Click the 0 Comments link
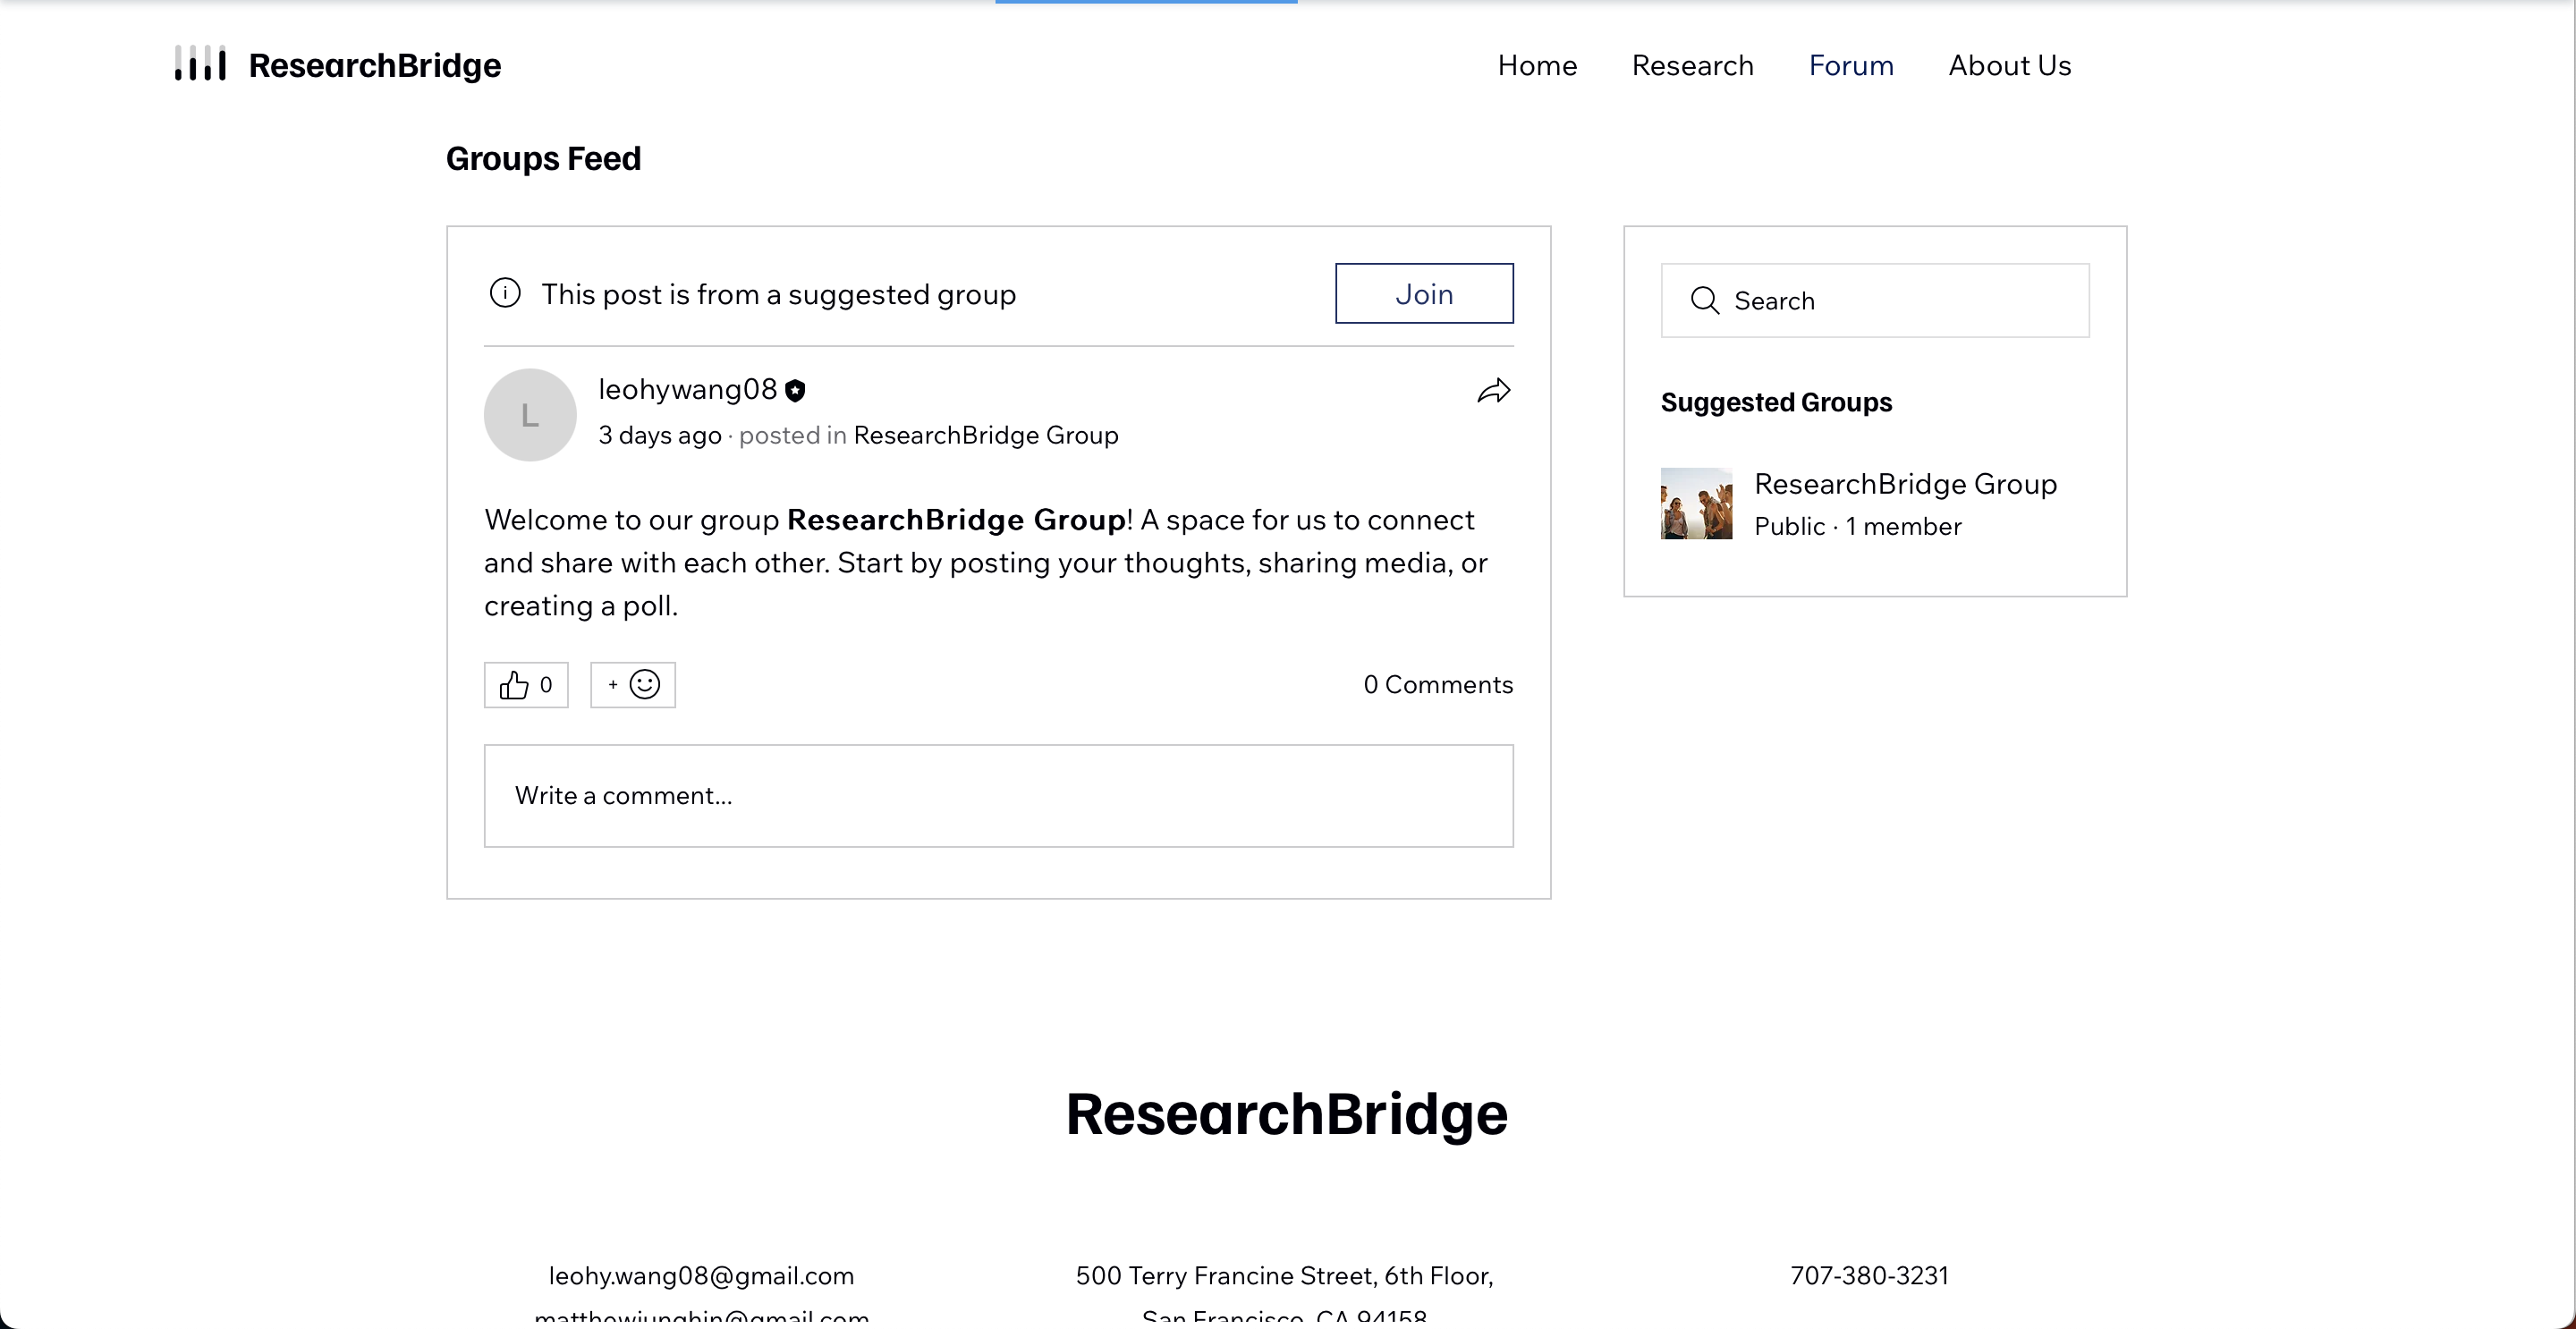The image size is (2576, 1329). 1437,685
